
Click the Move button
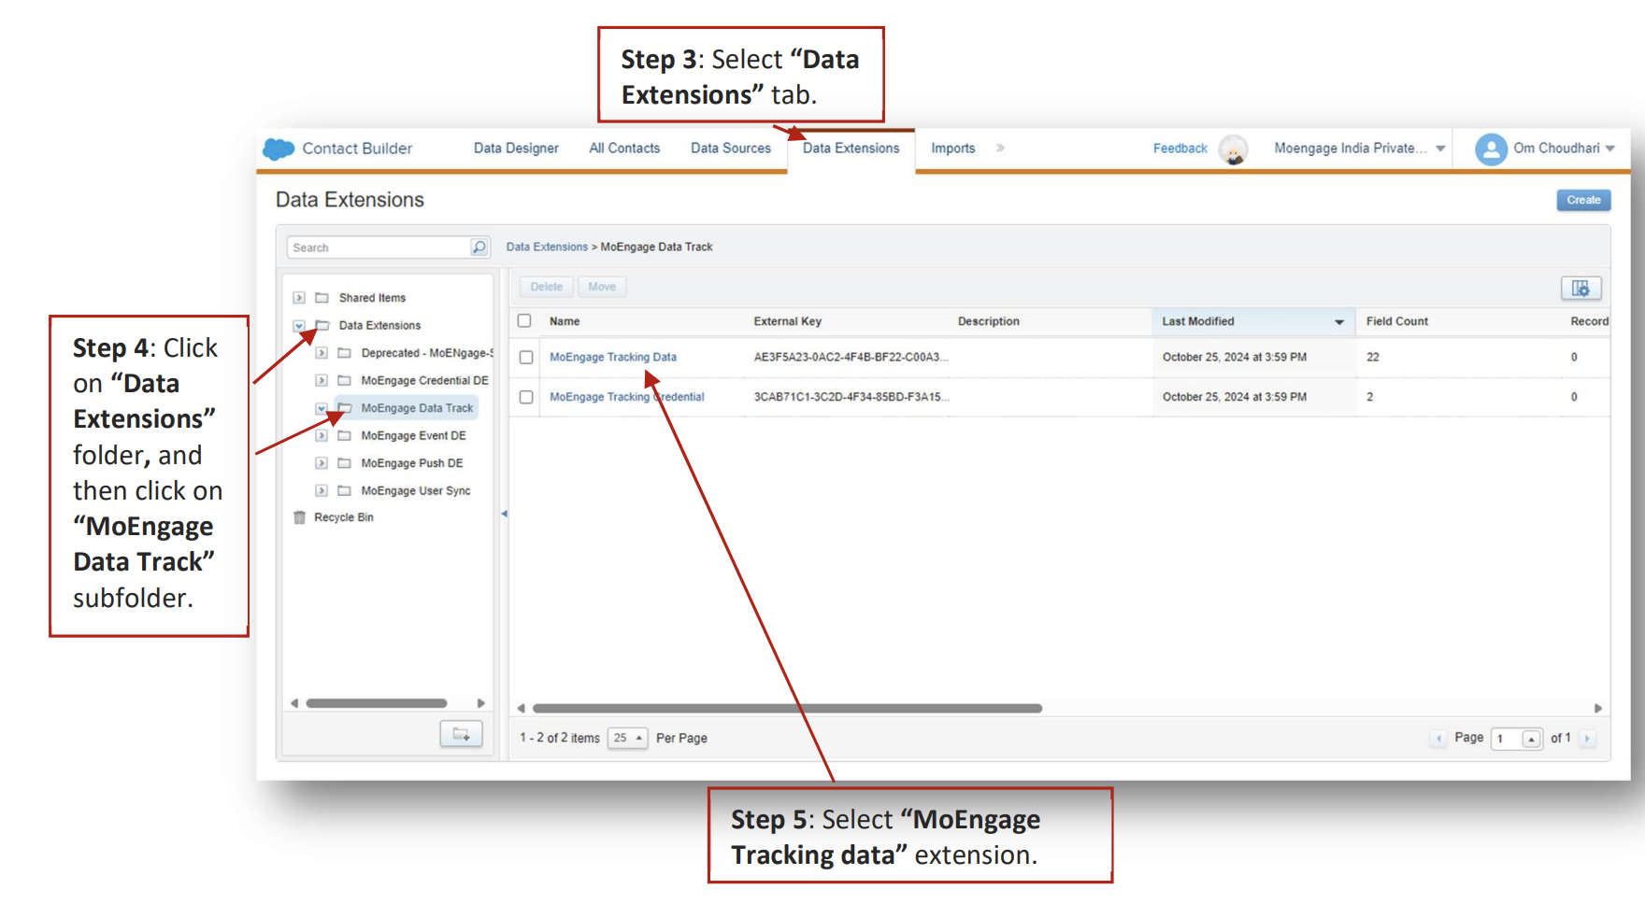pyautogui.click(x=602, y=287)
